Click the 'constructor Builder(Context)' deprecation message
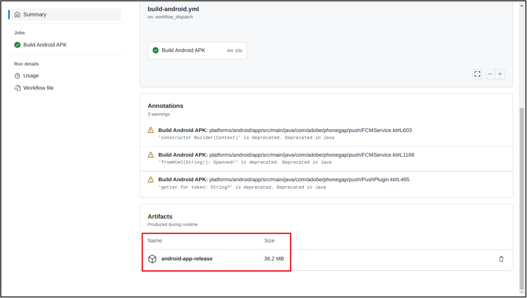527x298 pixels. coord(246,138)
